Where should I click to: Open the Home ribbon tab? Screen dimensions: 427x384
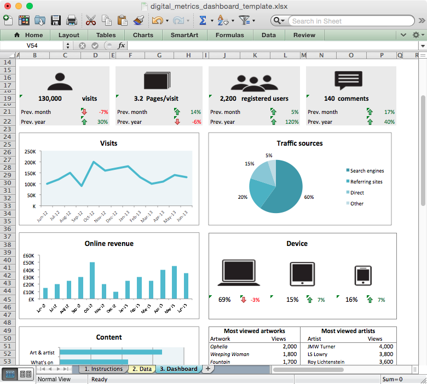click(28, 35)
